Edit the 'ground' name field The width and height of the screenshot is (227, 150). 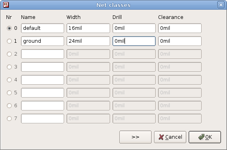point(42,41)
